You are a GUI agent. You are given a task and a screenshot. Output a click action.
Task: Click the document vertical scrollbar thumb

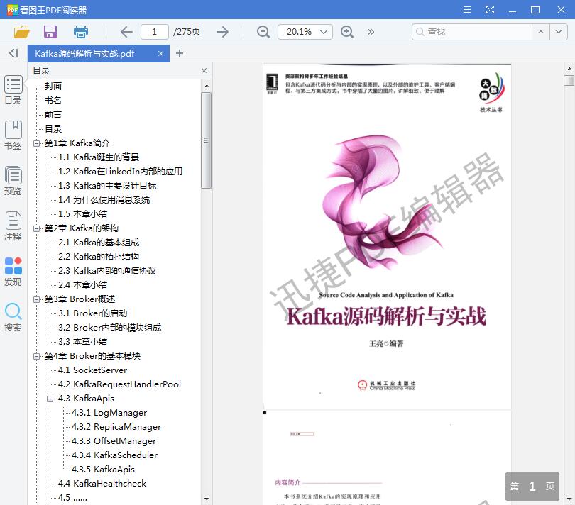tap(569, 80)
